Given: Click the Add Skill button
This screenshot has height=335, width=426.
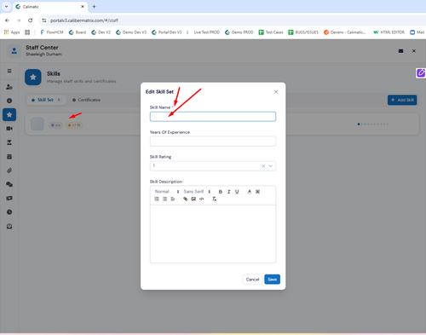Looking at the screenshot, I should [x=402, y=100].
